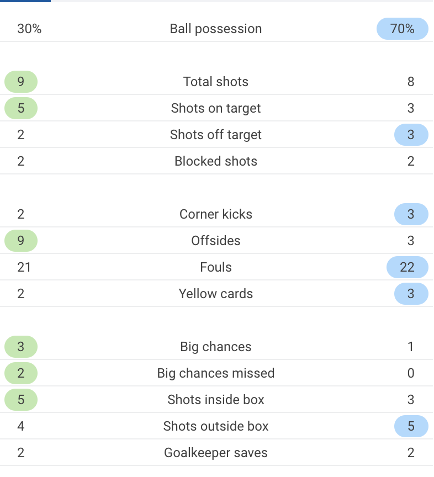Click the active blue tab indicator bar
The image size is (434, 477).
[25, 1]
